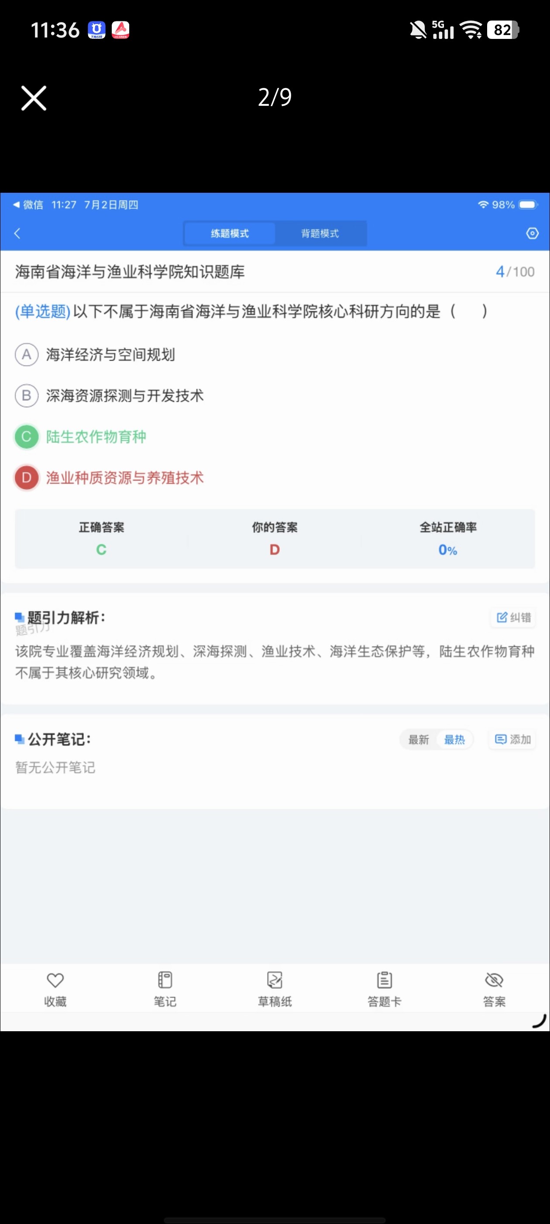Tap the back arrow in blue header
Image resolution: width=550 pixels, height=1224 pixels.
click(x=17, y=233)
